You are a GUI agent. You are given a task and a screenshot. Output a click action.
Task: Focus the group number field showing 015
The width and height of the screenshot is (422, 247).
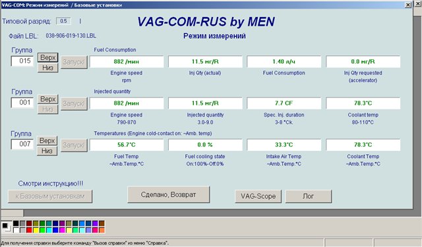coord(22,61)
